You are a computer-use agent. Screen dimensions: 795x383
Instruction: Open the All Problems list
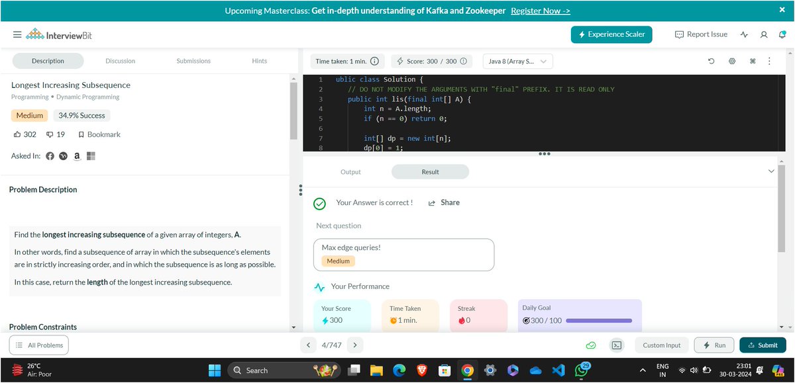(39, 345)
